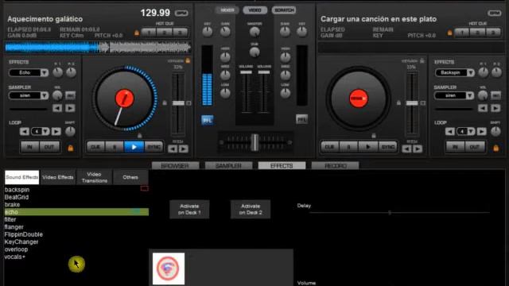
Task: Set loop IN point on deck 2
Action: (x=456, y=147)
